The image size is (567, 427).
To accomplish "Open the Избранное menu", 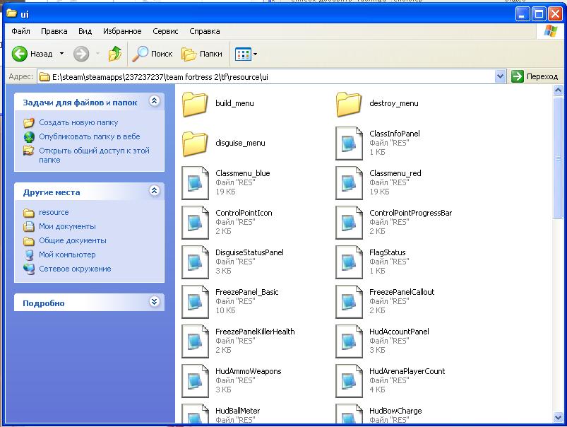I will coord(122,31).
